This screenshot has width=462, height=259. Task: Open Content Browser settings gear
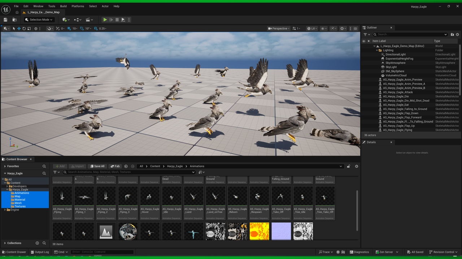tap(357, 166)
